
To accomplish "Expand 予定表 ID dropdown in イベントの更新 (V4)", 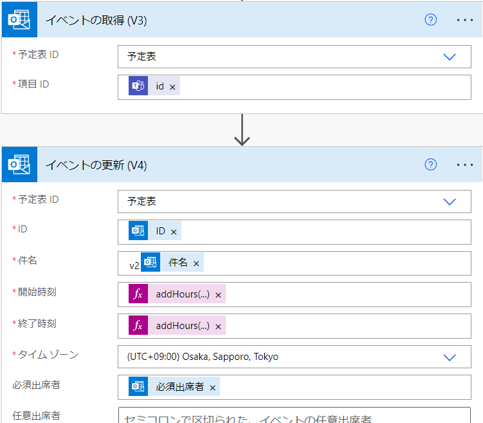I will 450,202.
